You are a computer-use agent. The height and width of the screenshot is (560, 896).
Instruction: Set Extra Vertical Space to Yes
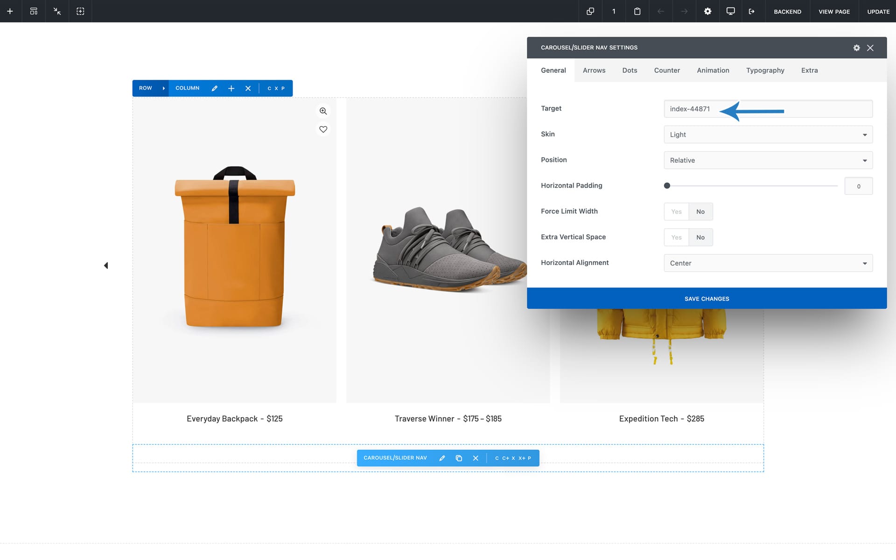pos(676,238)
